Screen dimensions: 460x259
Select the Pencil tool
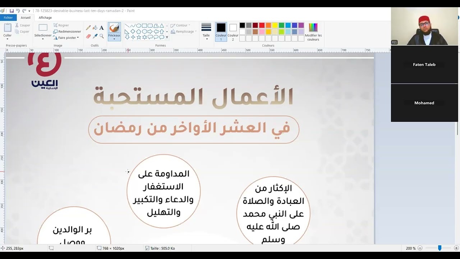88,28
